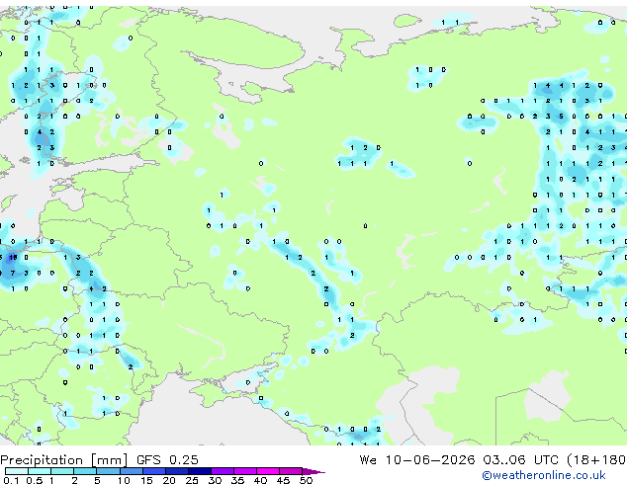This screenshot has width=627, height=484.
Task: Select the 0.5–1 mm legend color box
Action: (40, 471)
